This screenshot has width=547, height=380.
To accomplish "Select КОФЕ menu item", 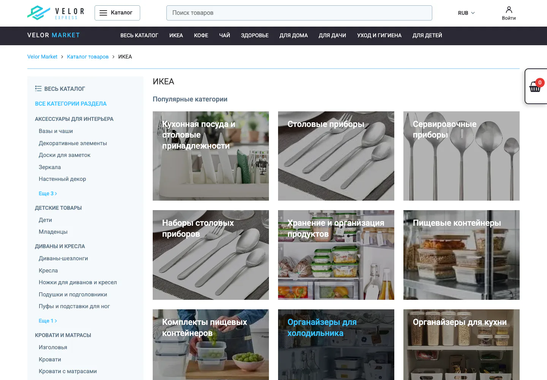I will point(201,35).
